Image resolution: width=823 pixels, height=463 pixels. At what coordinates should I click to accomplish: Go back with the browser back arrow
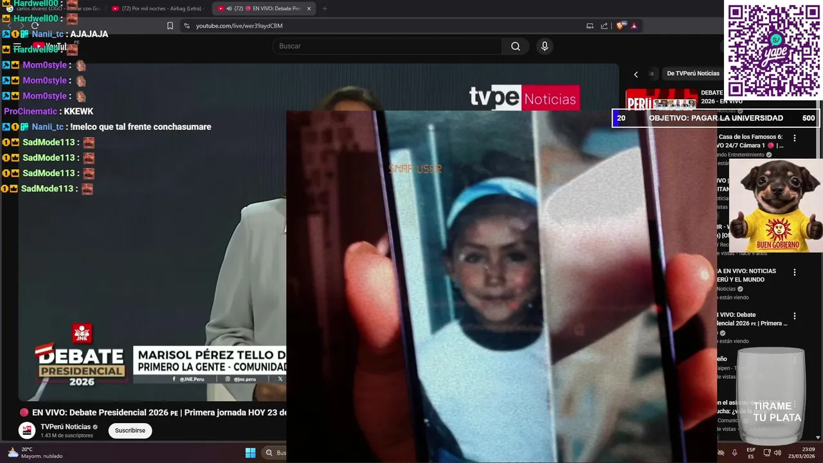tap(9, 26)
